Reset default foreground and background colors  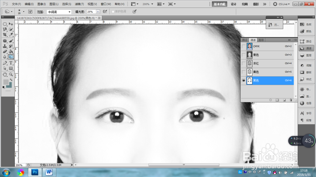[x=3, y=87]
